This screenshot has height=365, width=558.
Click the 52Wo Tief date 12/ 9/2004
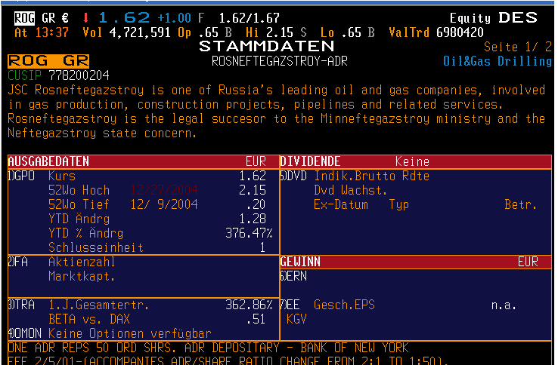click(164, 204)
